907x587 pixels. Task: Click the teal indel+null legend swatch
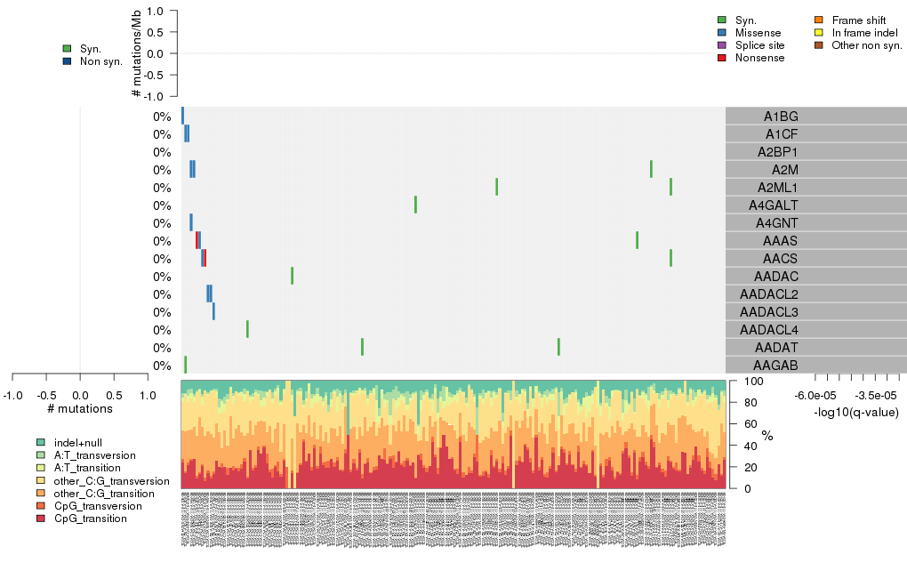pyautogui.click(x=41, y=442)
